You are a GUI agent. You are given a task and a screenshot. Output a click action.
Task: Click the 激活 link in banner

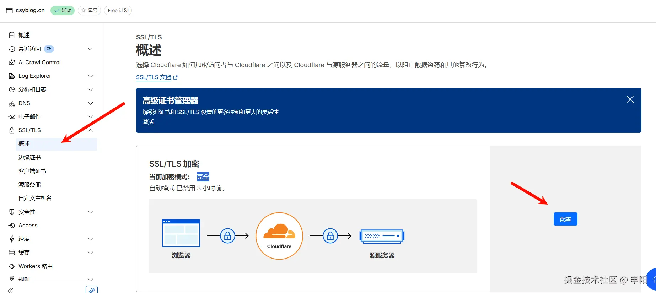(x=148, y=122)
